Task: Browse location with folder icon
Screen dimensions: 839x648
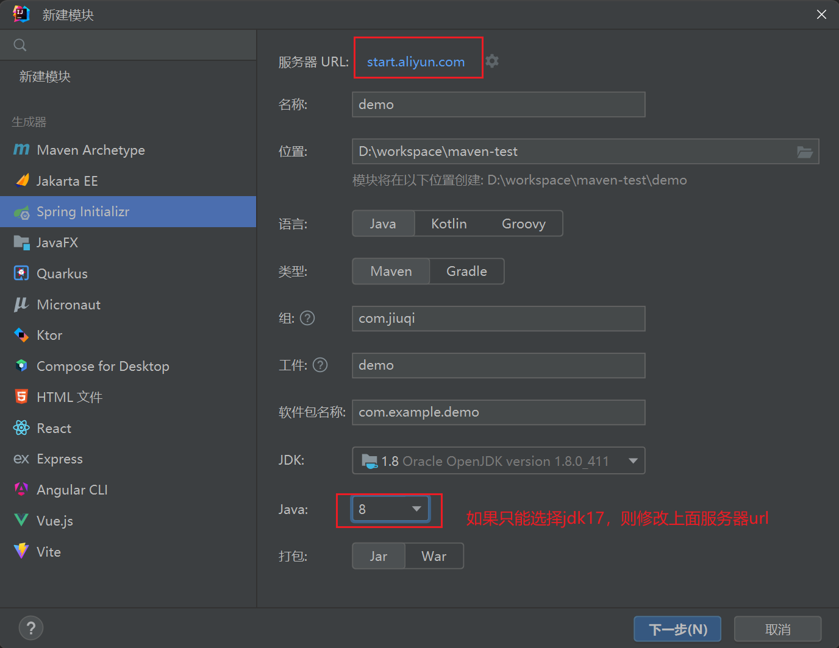Action: pos(805,152)
